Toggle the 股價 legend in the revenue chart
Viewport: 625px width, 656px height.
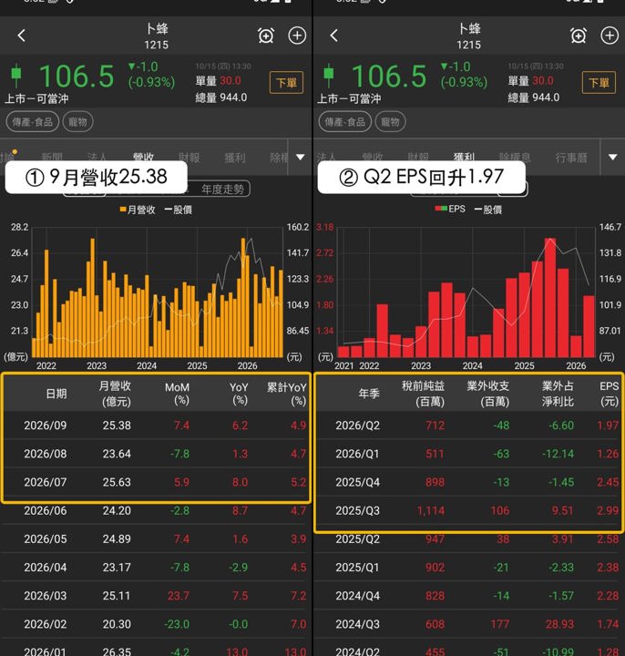(179, 210)
